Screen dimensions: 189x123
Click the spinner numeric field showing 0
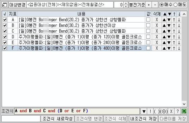pos(119,5)
